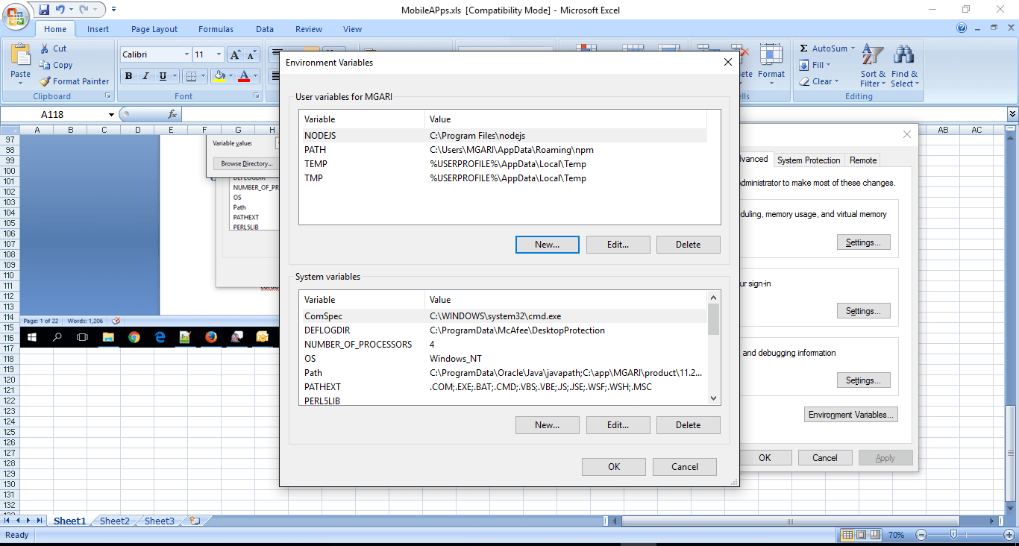Open the Fill dropdown in the Editing group
The height and width of the screenshot is (546, 1019).
[814, 65]
